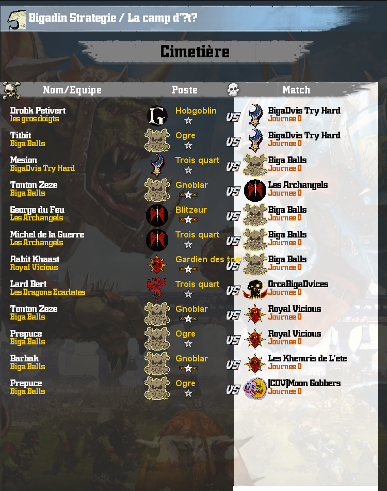The image size is (387, 491).
Task: Click the Royal Vicious star emblem by Aabit Khaast
Action: tap(157, 264)
